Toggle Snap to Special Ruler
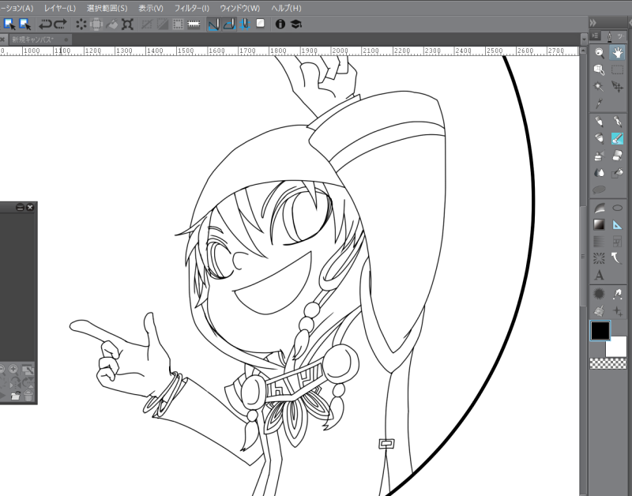 click(x=229, y=24)
